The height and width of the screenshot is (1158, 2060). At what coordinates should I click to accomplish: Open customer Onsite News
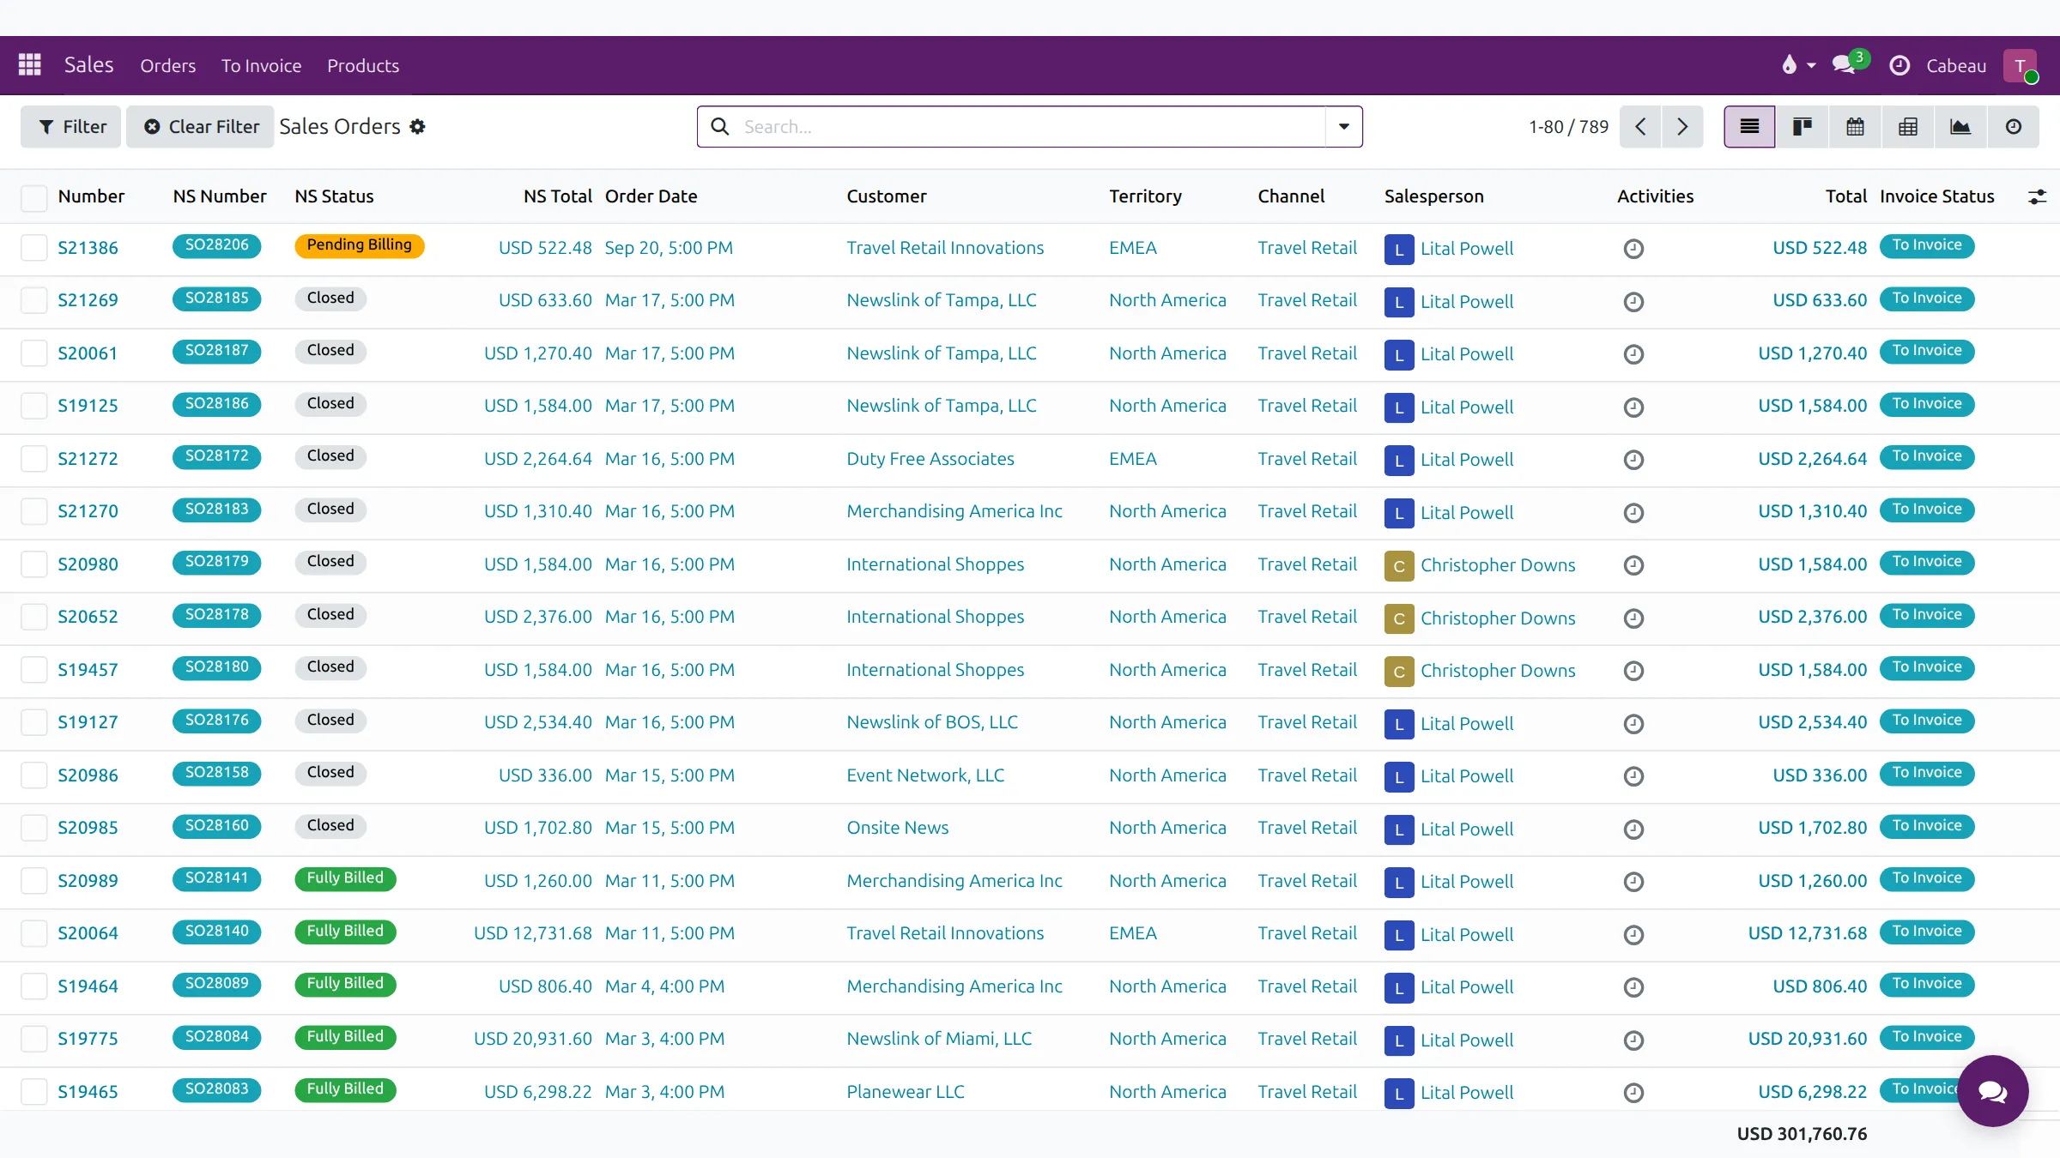898,829
